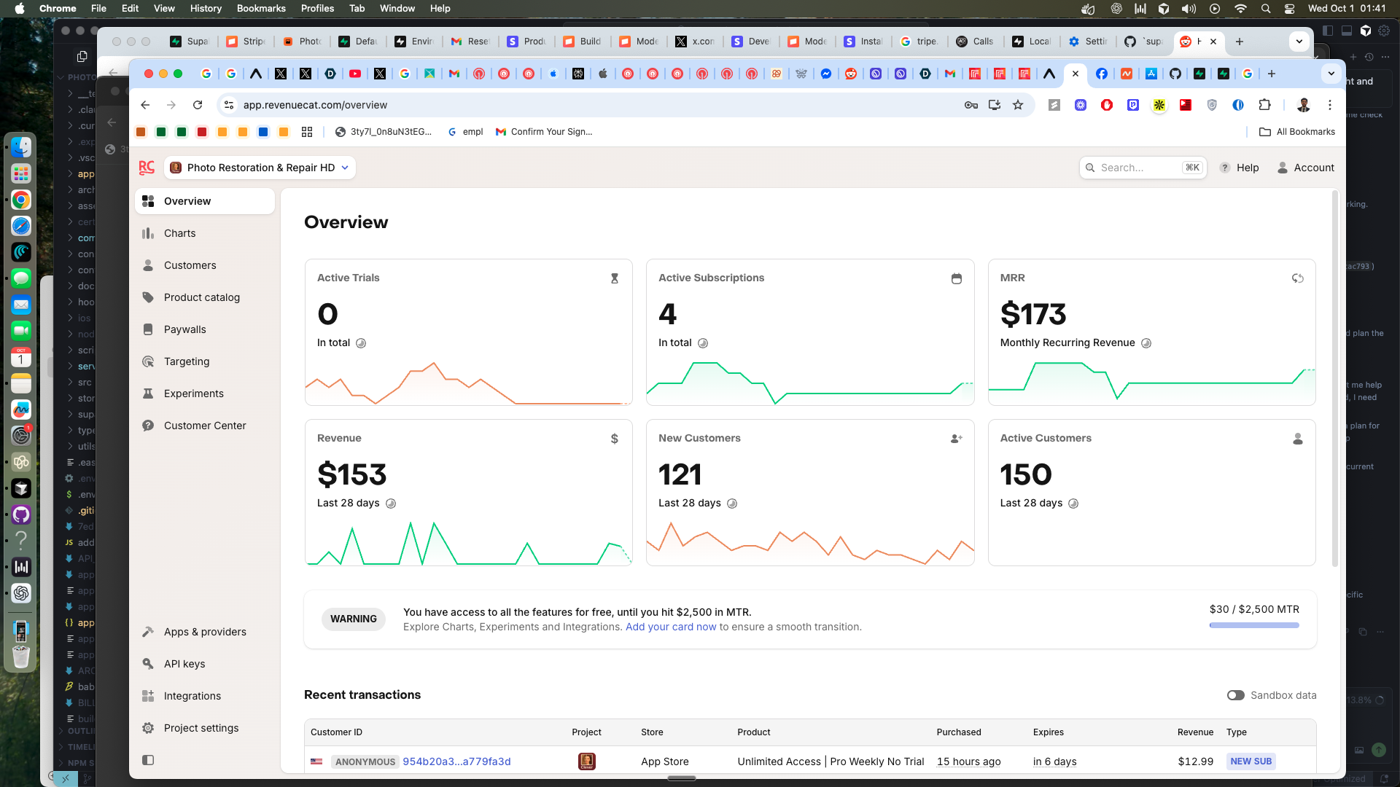Click the MTR usage progress bar

tap(1254, 625)
